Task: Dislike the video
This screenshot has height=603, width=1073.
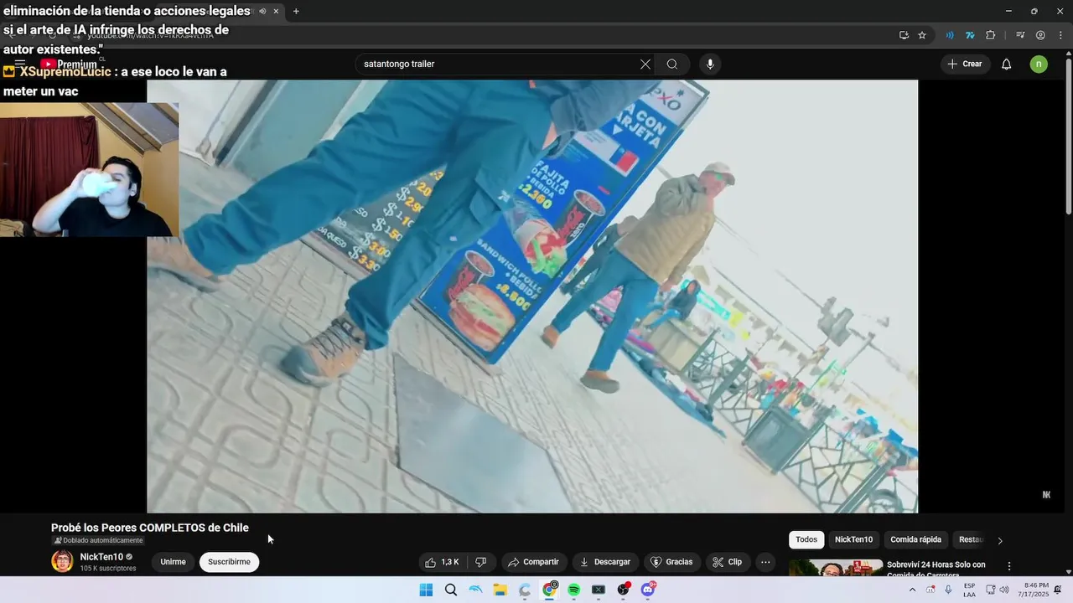Action: click(481, 562)
